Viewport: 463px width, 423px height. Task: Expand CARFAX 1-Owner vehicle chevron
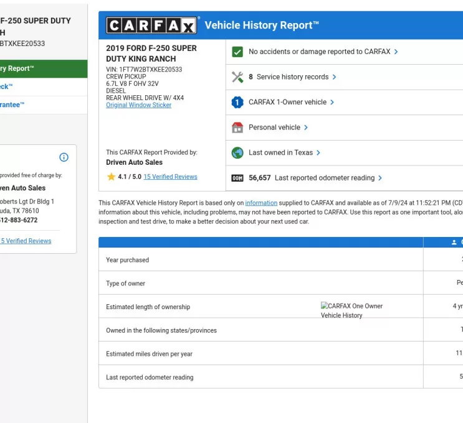(x=332, y=102)
